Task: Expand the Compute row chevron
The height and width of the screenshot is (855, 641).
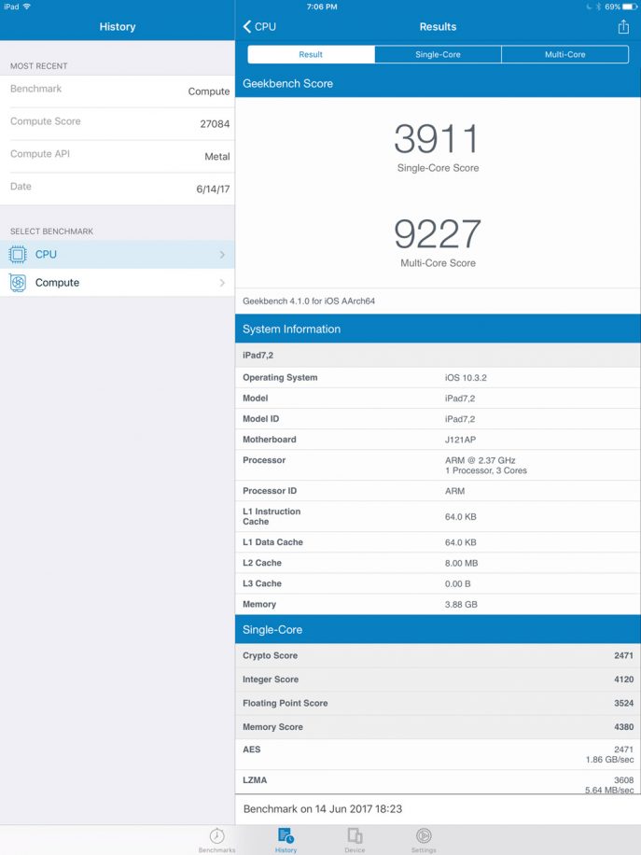Action: [x=222, y=283]
